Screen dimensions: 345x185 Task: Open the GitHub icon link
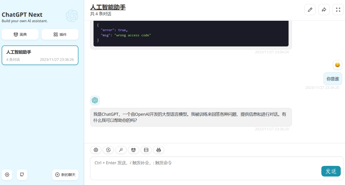pyautogui.click(x=22, y=175)
